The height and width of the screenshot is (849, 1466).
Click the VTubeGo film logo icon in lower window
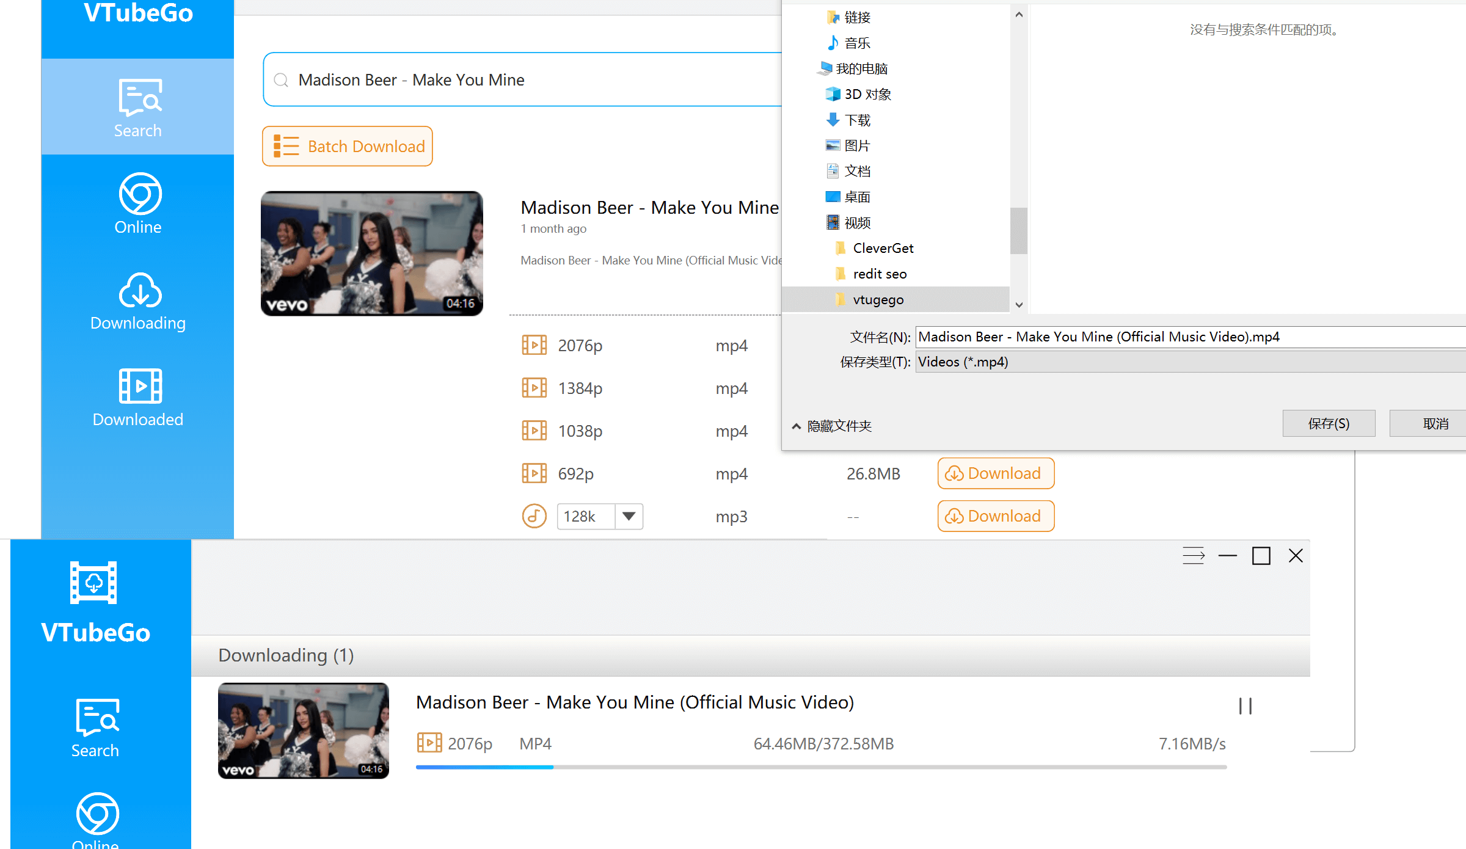(93, 583)
